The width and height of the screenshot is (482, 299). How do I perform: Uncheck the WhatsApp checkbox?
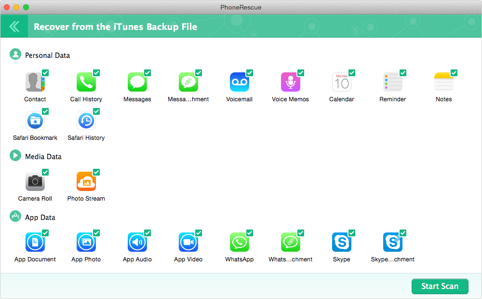[x=250, y=233]
